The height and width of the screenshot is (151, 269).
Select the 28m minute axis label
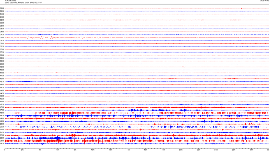click(x=251, y=150)
